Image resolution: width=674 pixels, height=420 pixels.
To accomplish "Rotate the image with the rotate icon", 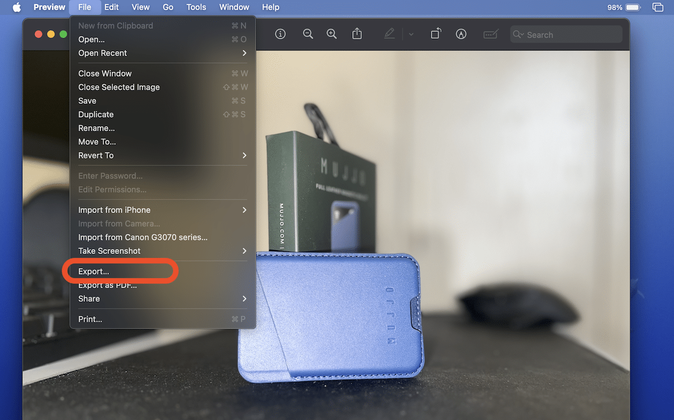I will click(436, 34).
